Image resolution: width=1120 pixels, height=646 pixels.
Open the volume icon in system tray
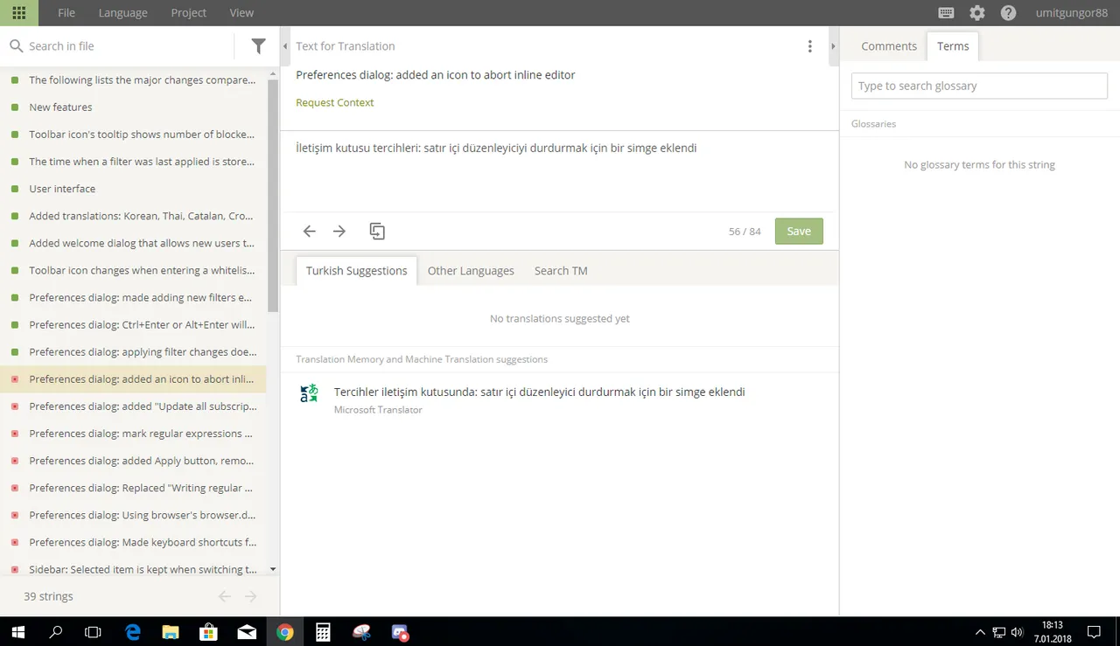coord(1017,632)
